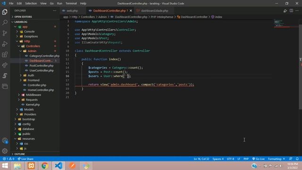Open PostController.php file
302x170 pixels.
pos(42,66)
